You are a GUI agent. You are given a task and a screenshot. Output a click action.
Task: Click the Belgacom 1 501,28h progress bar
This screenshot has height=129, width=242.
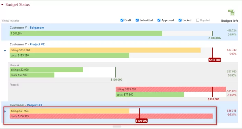click(x=86, y=33)
